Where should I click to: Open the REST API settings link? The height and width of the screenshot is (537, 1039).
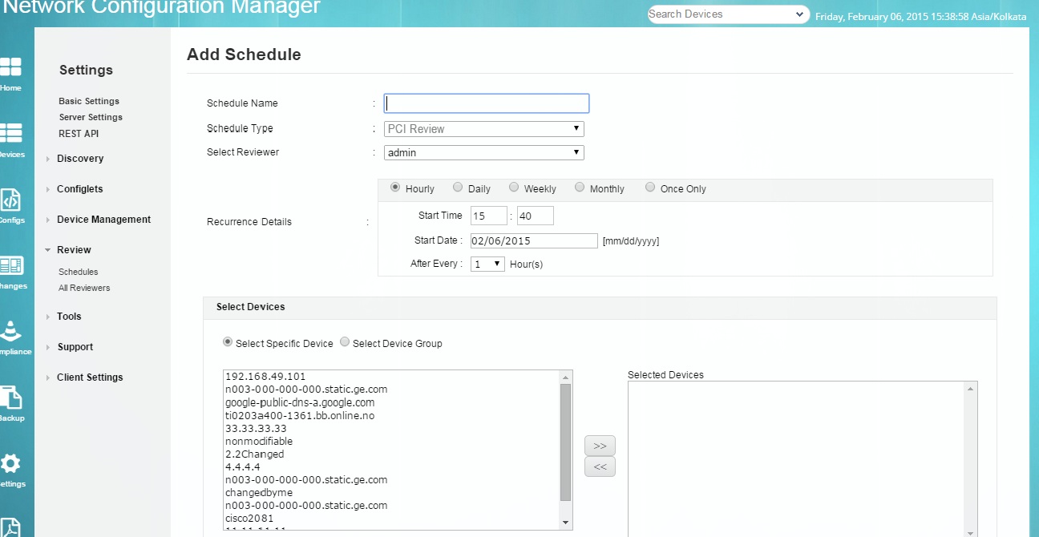pyautogui.click(x=79, y=134)
